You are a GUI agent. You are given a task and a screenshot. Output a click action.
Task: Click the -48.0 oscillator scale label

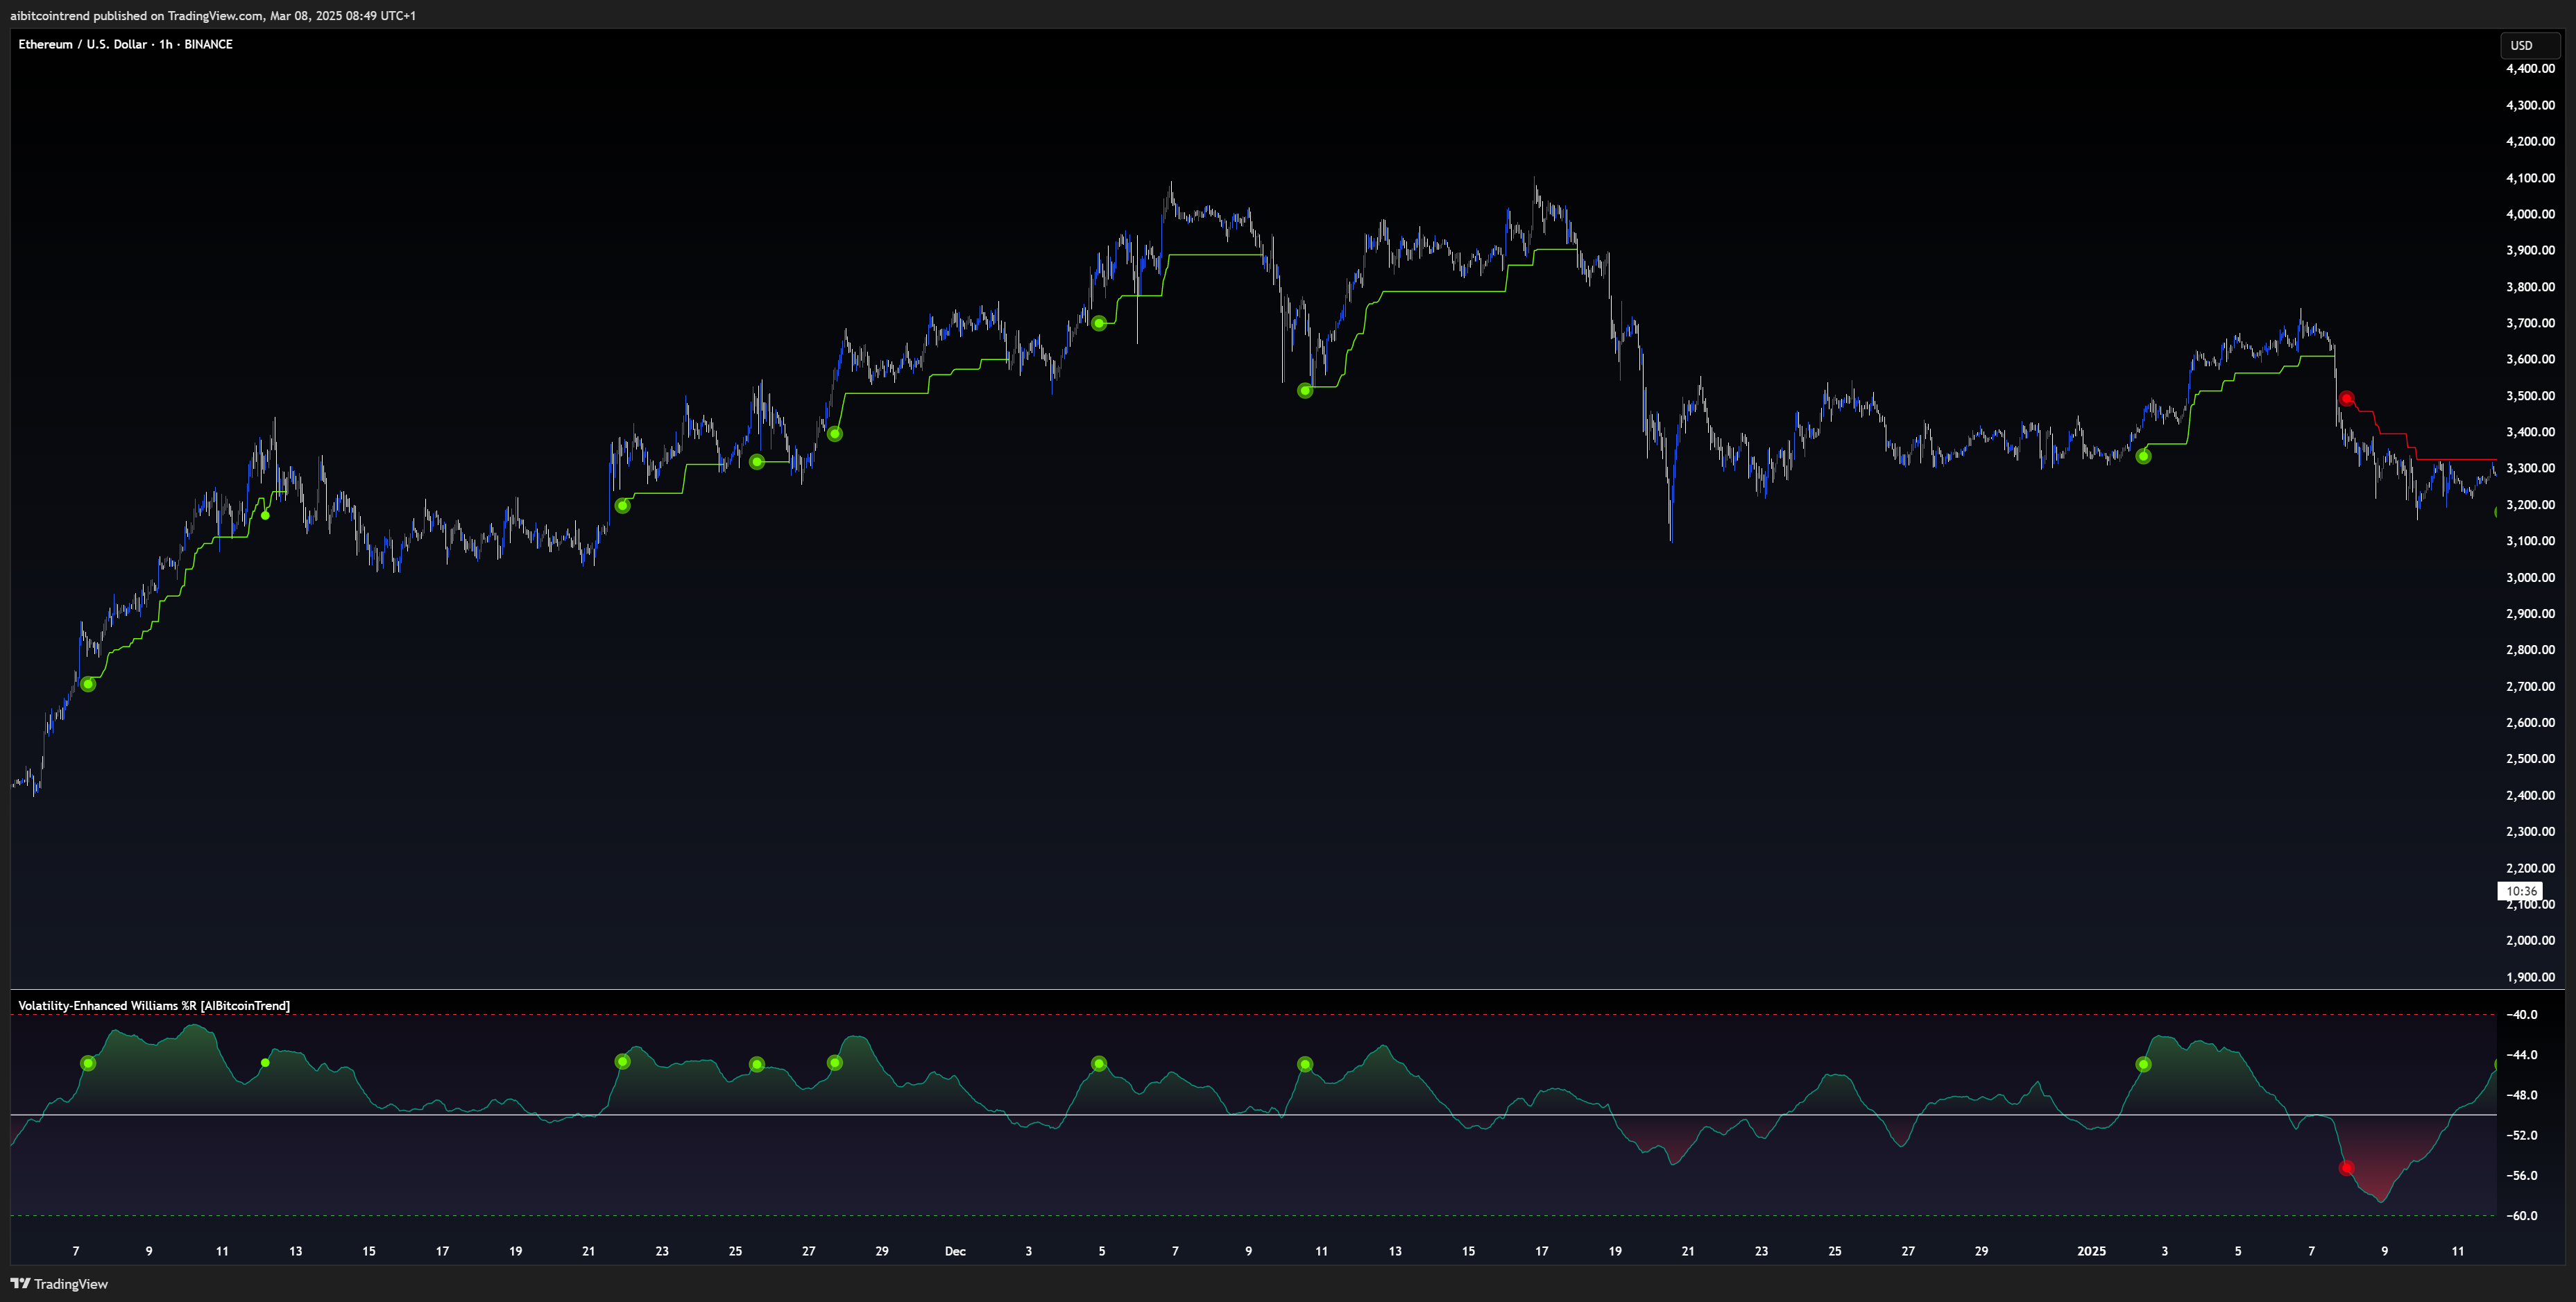[2521, 1095]
